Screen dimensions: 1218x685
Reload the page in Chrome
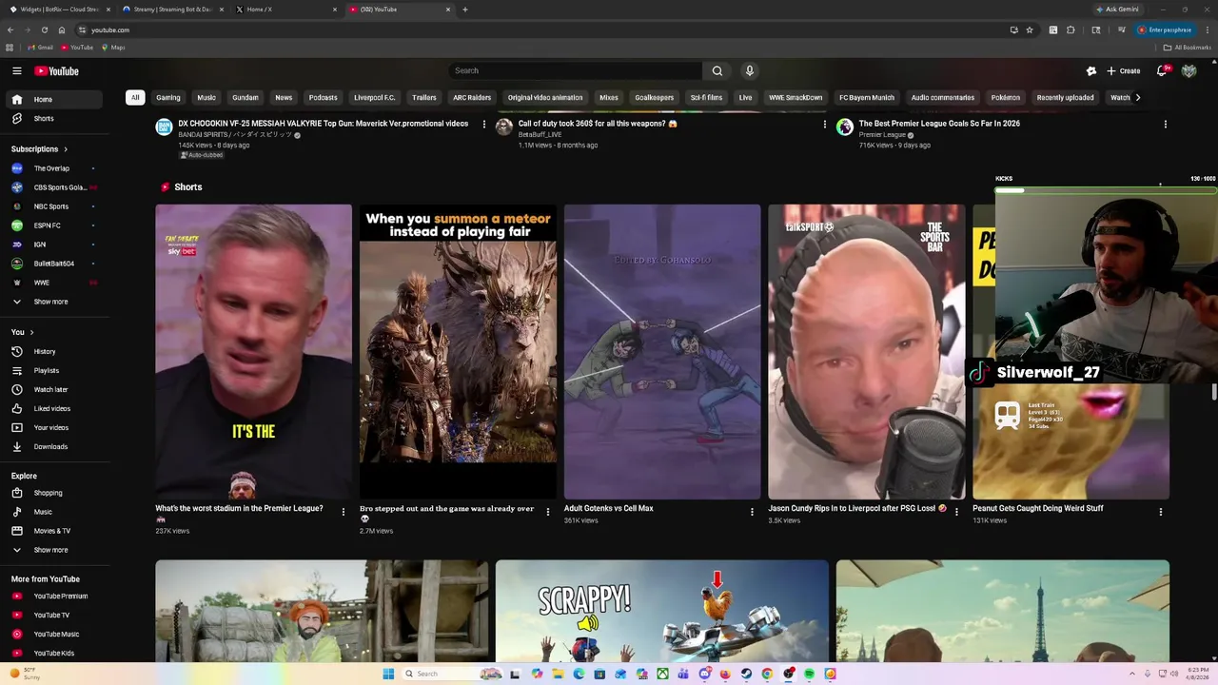pyautogui.click(x=44, y=29)
